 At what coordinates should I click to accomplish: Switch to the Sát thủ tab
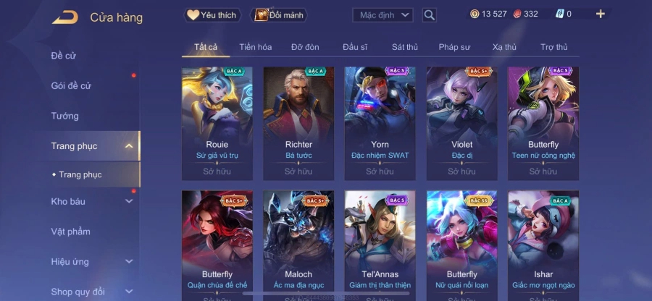click(404, 47)
